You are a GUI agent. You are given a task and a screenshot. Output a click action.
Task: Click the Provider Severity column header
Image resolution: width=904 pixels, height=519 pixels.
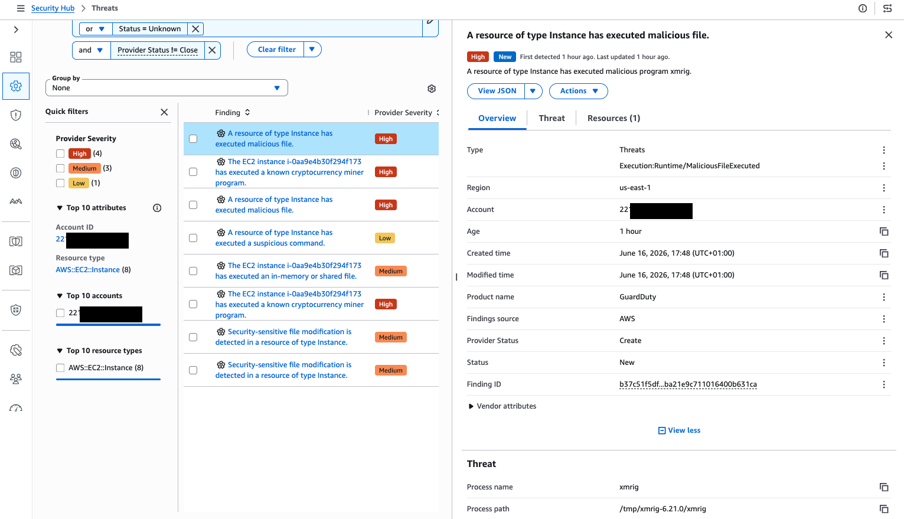(x=403, y=113)
